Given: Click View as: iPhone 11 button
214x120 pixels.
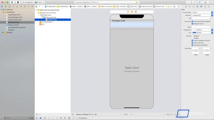Looking at the screenshot, I should (x=86, y=114).
